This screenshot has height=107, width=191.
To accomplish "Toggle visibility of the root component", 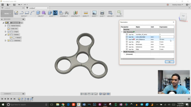I will point(6,23).
